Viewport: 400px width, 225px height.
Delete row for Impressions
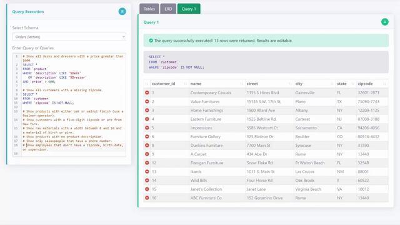(x=147, y=127)
